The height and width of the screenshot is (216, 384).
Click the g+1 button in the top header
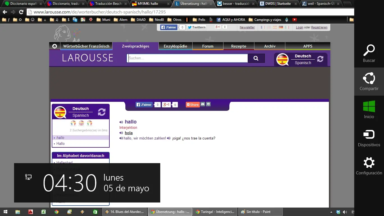[218, 27]
